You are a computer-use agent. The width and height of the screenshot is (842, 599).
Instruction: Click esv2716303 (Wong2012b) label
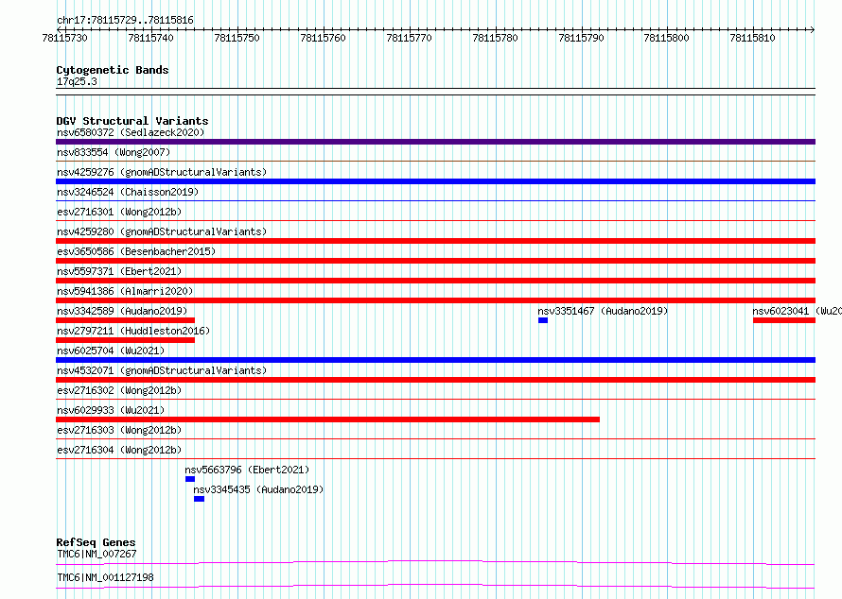[119, 430]
